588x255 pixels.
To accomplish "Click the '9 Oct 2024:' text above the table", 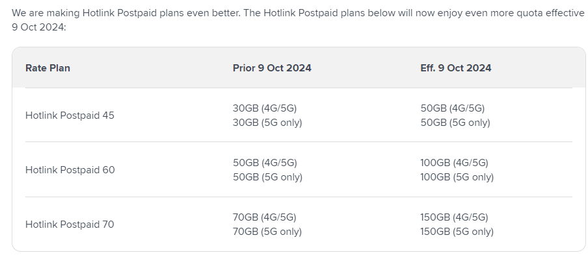I will pos(38,27).
